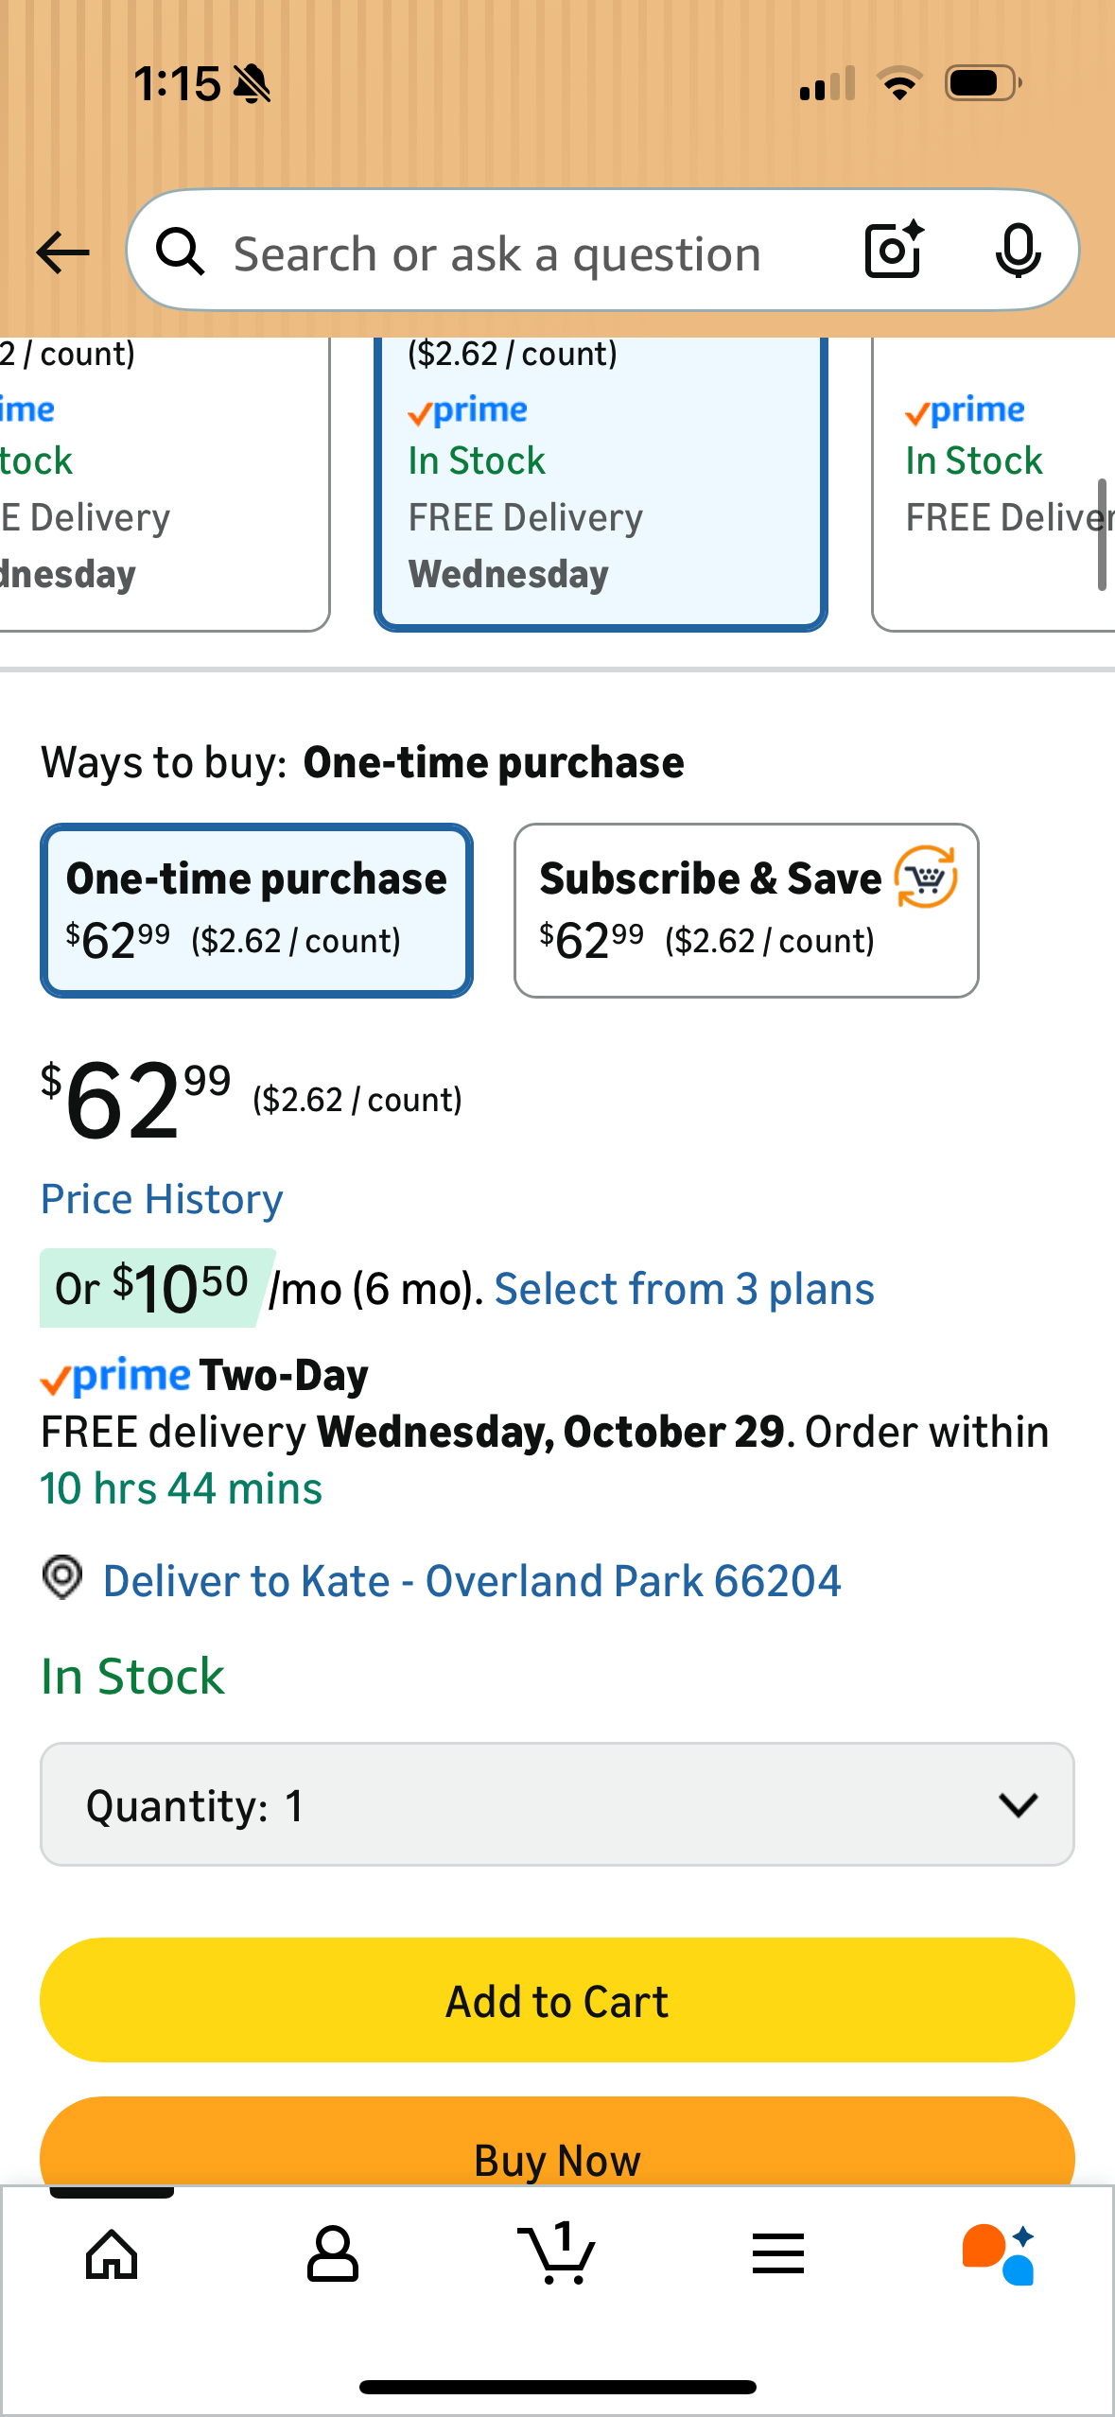The height and width of the screenshot is (2417, 1115).
Task: Select the highlighted $2.62/count size card
Action: (601, 482)
